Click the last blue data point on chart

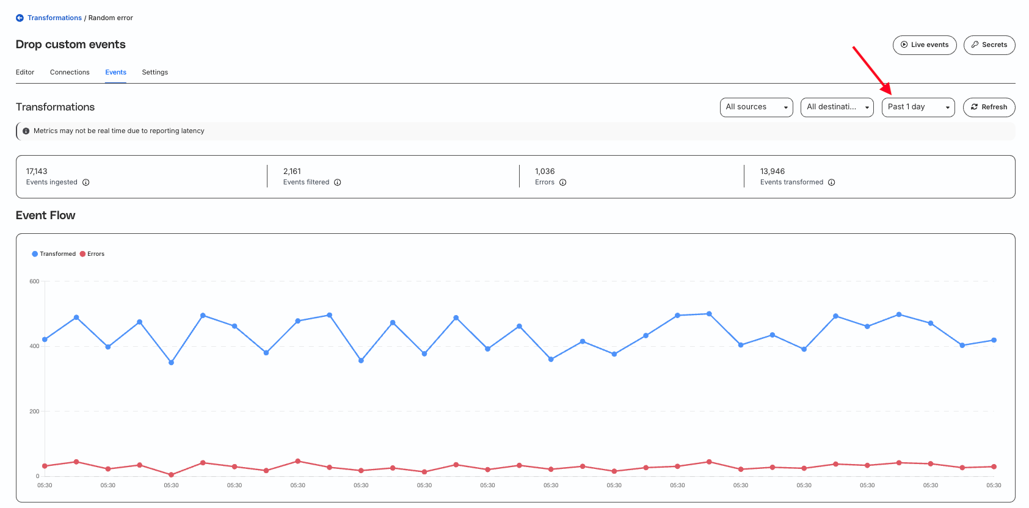pos(994,340)
